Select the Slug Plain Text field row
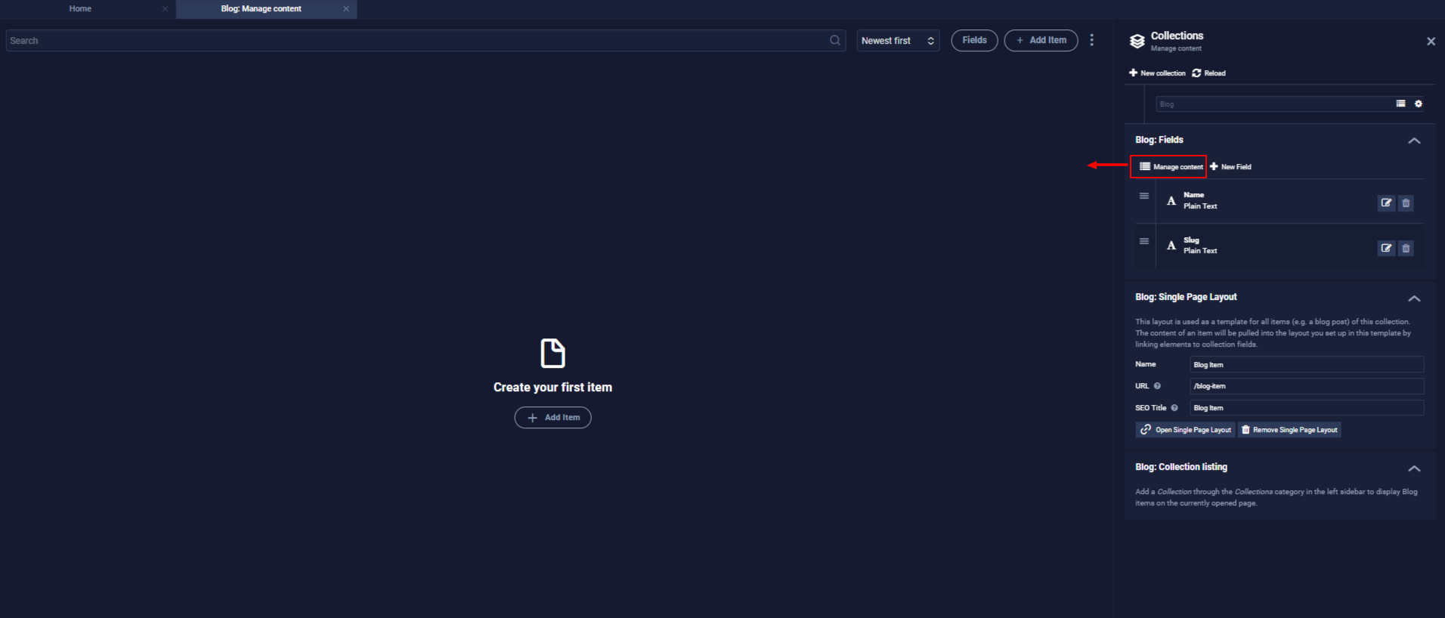The height and width of the screenshot is (618, 1445). pos(1279,246)
